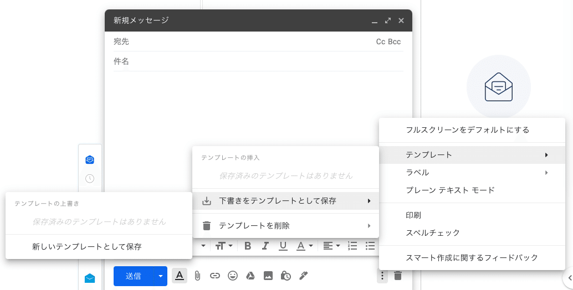573x290 pixels.
Task: Click the clock icon in the sidebar
Action: tap(90, 178)
